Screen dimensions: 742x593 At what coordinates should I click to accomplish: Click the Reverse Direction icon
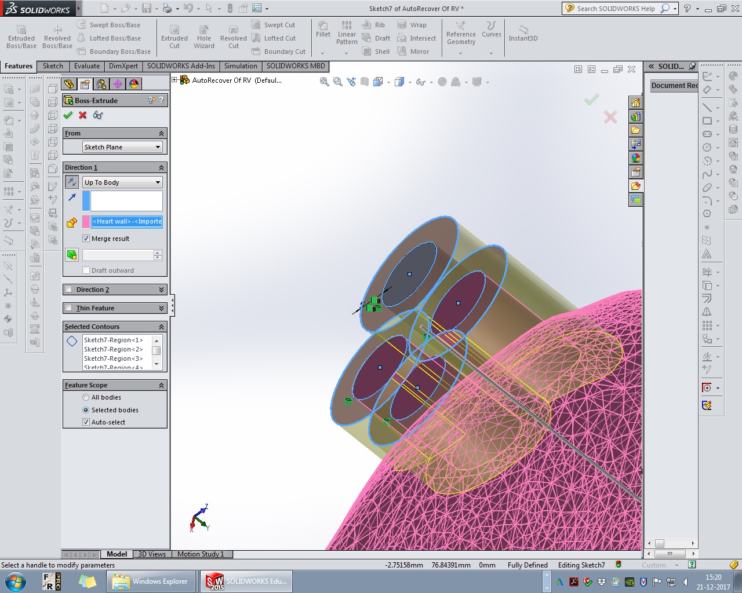[x=72, y=182]
